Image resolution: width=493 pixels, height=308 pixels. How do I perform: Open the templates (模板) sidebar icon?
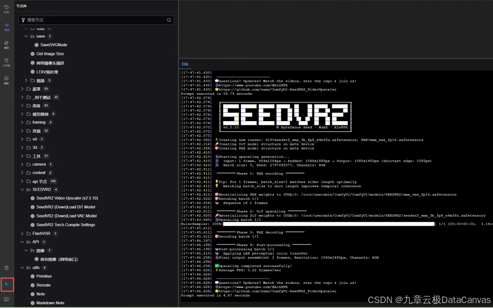pos(6,80)
